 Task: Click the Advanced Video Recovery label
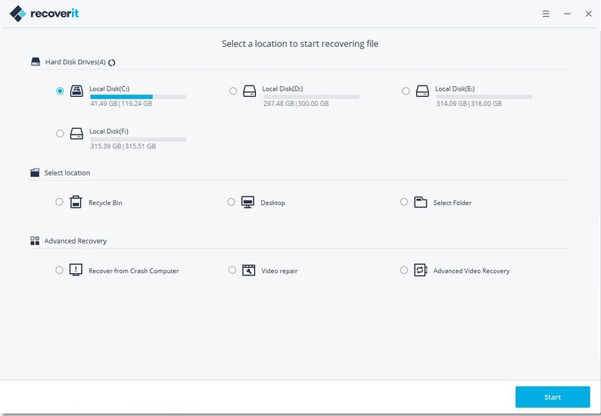[x=471, y=271]
